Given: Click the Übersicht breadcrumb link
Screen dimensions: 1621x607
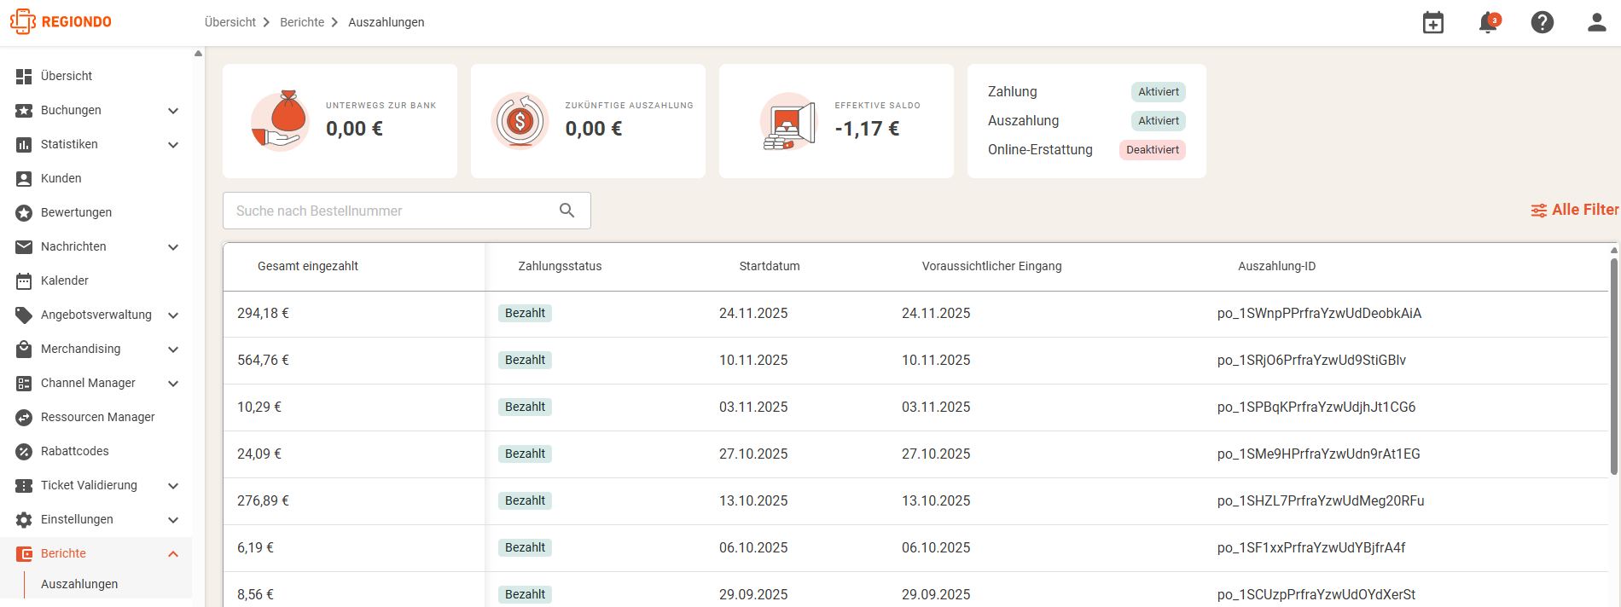Looking at the screenshot, I should [x=230, y=22].
